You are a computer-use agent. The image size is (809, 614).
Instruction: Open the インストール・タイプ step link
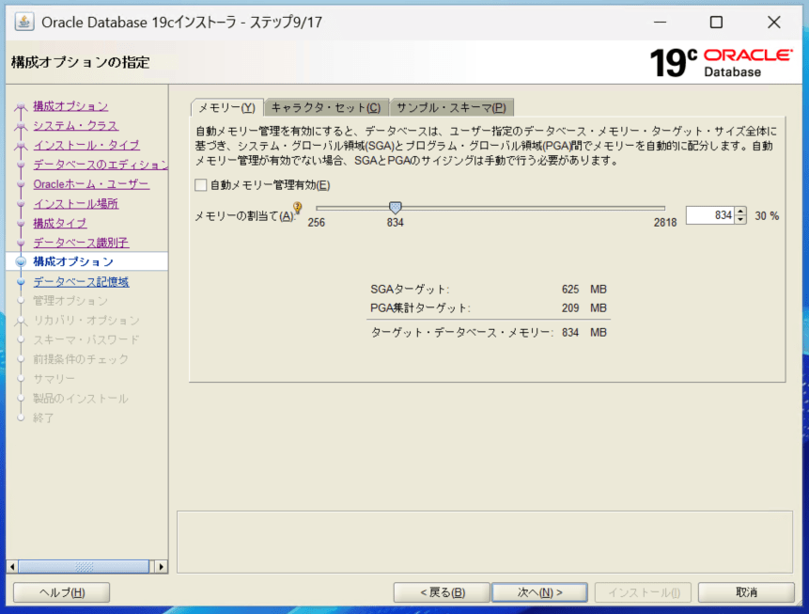click(86, 145)
